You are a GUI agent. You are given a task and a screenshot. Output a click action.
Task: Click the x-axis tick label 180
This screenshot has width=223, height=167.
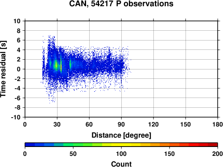click(x=218, y=124)
